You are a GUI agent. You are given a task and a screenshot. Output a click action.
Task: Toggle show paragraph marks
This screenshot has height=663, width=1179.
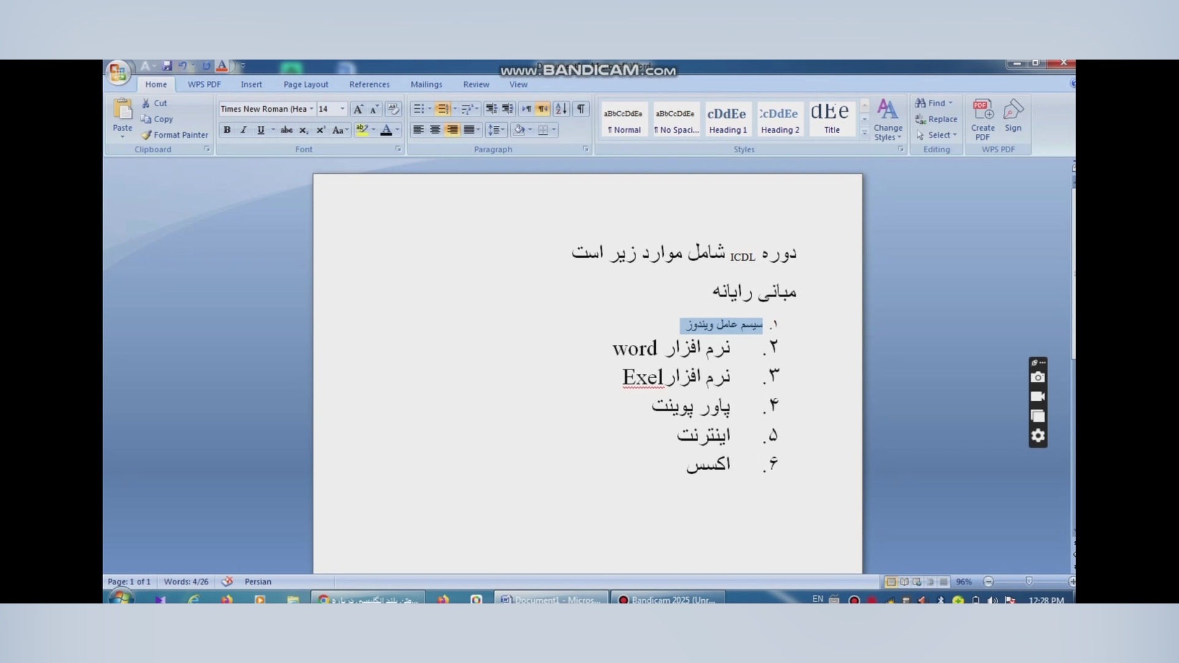pyautogui.click(x=580, y=109)
